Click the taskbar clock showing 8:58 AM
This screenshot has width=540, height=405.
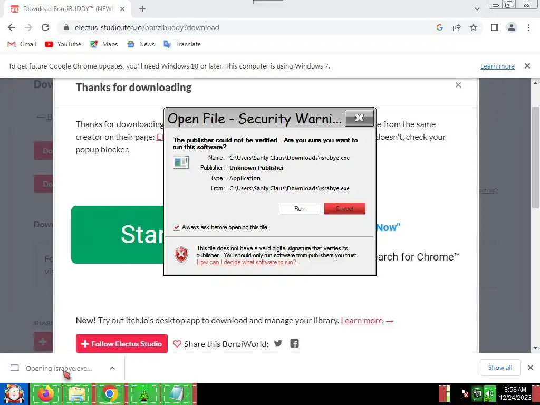515,393
